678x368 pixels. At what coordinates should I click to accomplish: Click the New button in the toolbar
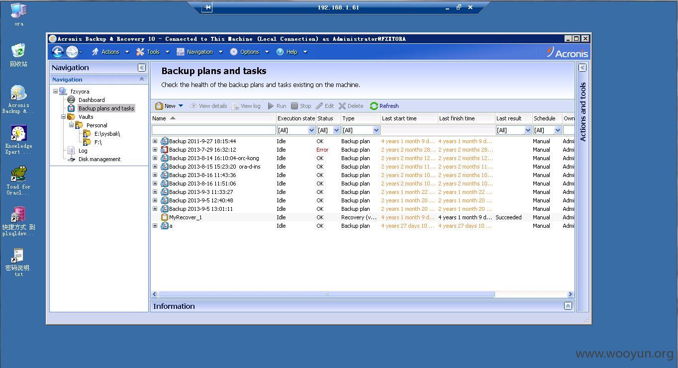165,106
